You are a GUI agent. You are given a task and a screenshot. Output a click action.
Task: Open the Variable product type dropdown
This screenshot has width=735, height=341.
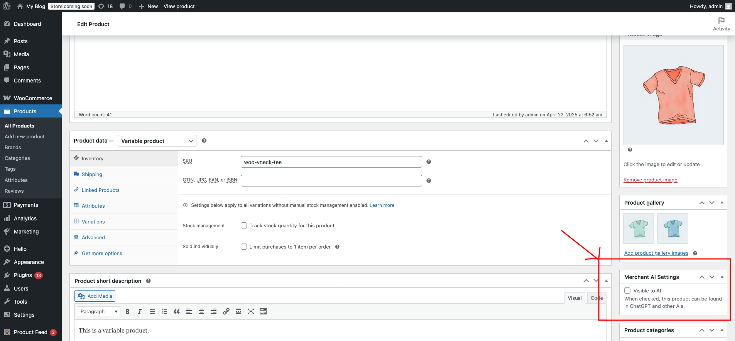(157, 141)
